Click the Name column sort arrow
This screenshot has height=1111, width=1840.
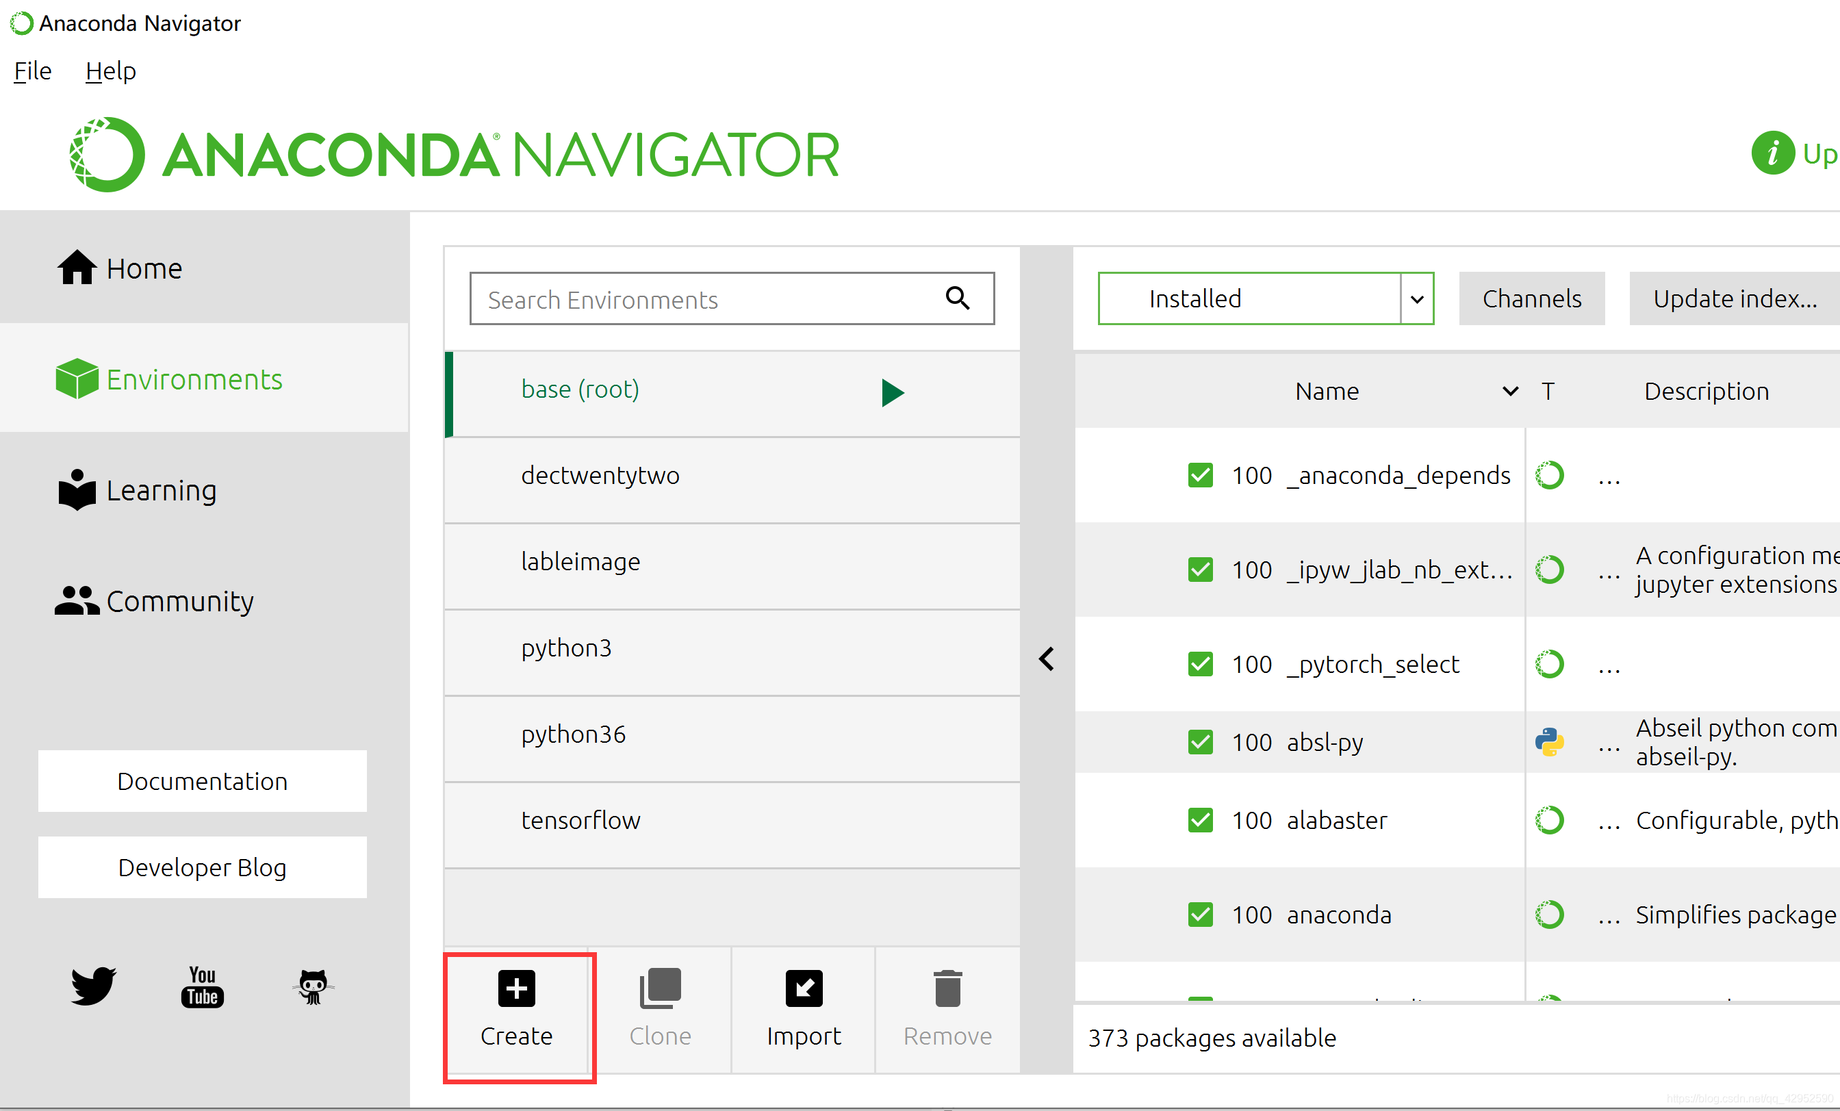click(1510, 392)
